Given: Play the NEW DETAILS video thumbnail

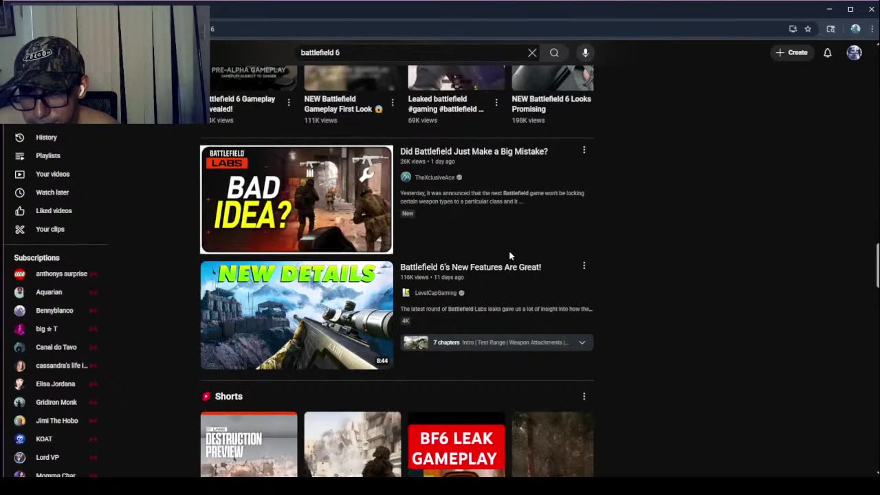Looking at the screenshot, I should (x=296, y=315).
